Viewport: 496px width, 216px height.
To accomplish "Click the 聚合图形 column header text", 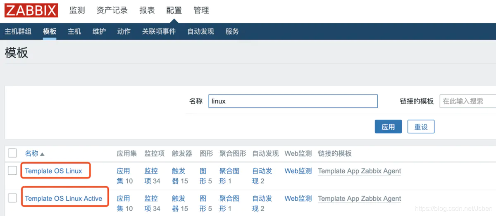I will [233, 153].
